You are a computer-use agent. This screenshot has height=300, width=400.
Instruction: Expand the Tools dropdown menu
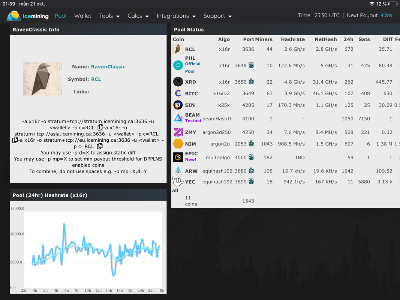109,16
